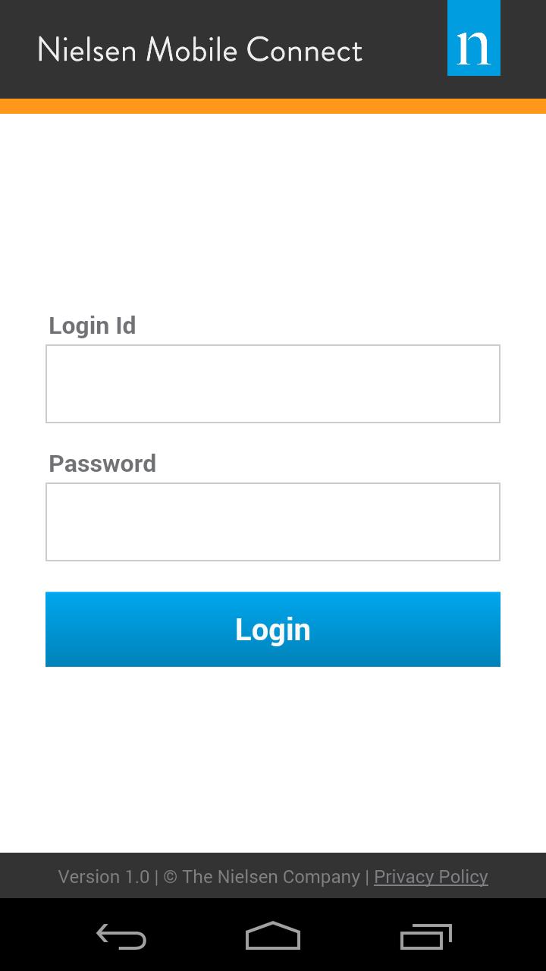Click the word "Mobile" in header title
546x971 pixels.
pos(192,50)
